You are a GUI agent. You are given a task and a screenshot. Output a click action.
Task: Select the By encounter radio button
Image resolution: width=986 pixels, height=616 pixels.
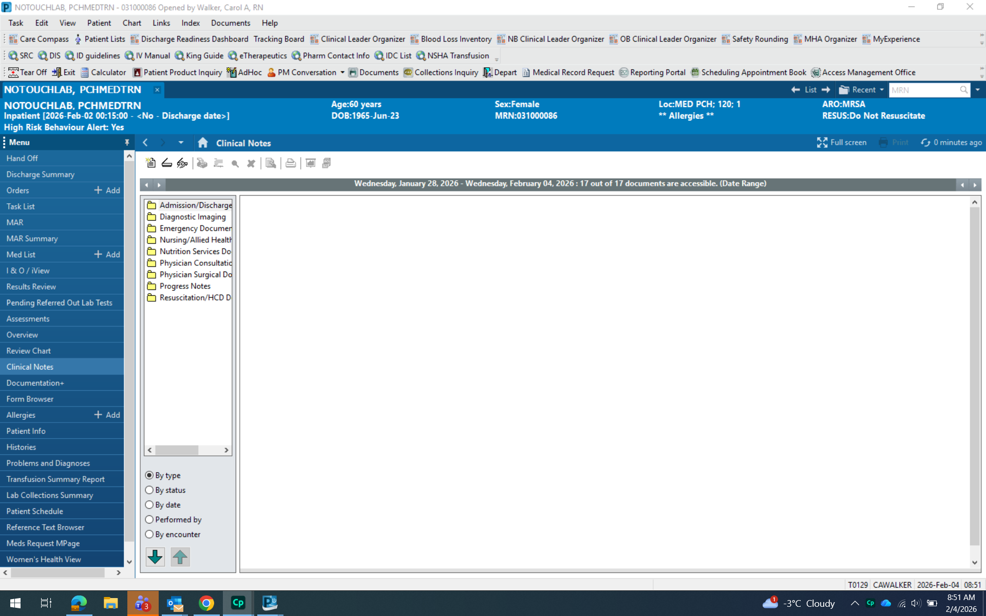[149, 534]
